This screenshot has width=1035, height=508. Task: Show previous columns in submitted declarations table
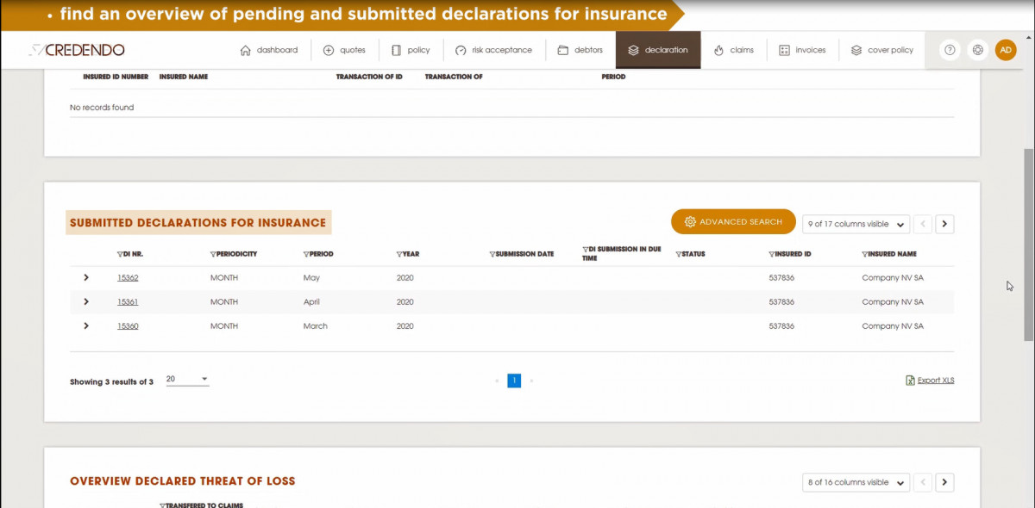pyautogui.click(x=922, y=224)
